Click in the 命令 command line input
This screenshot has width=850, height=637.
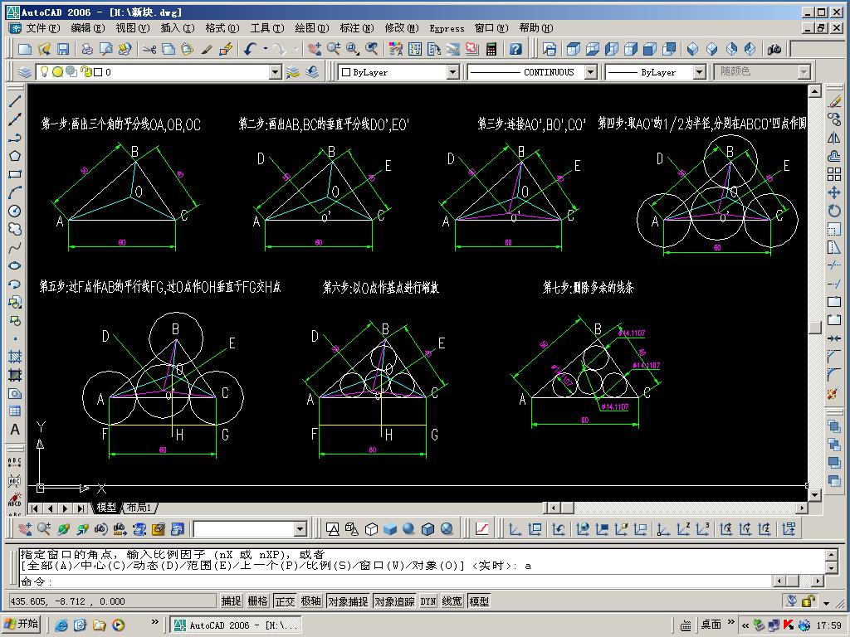coord(395,581)
